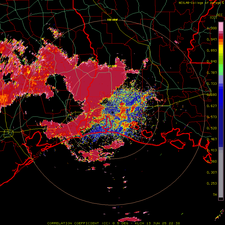Screen dimensions: 225x225
Task: Click the 0.253 legend value
Action: (x=212, y=183)
